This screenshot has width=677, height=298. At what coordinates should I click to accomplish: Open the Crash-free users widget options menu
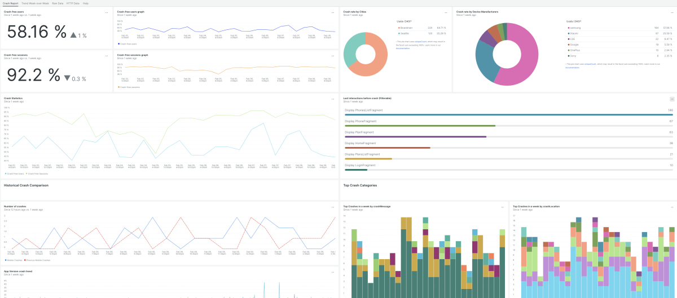(x=107, y=12)
